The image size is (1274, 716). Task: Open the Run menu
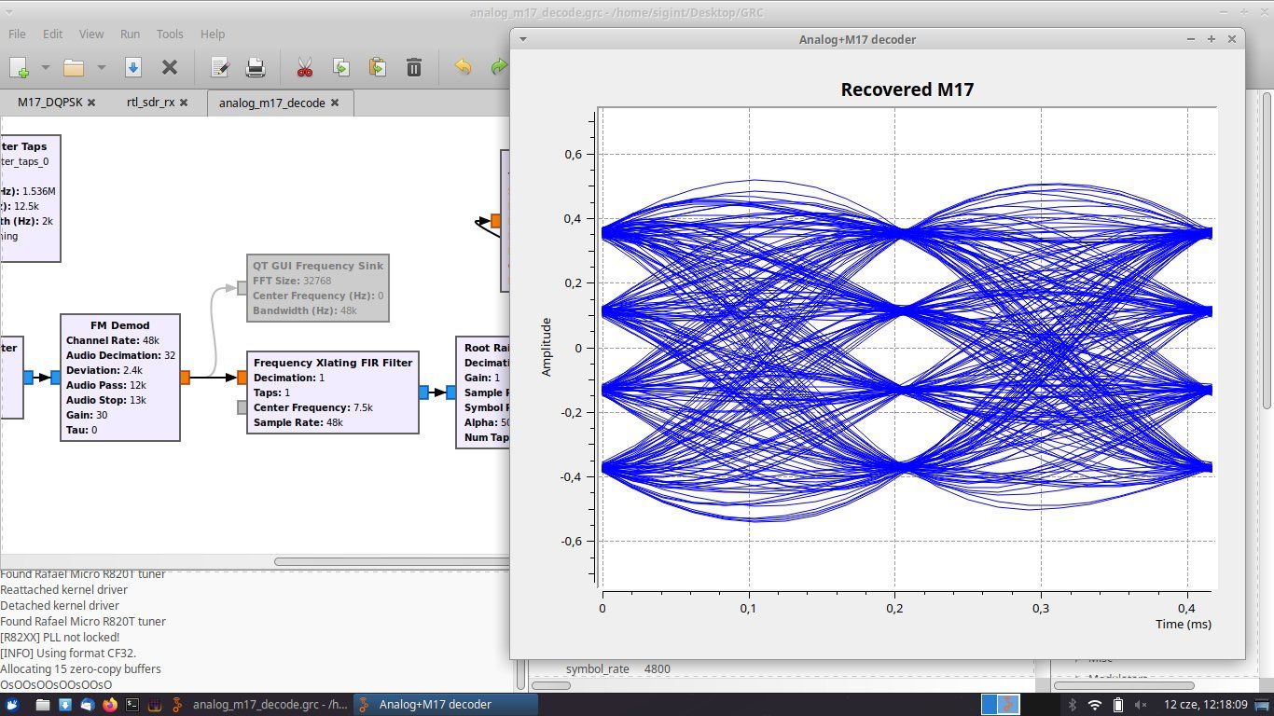(130, 34)
